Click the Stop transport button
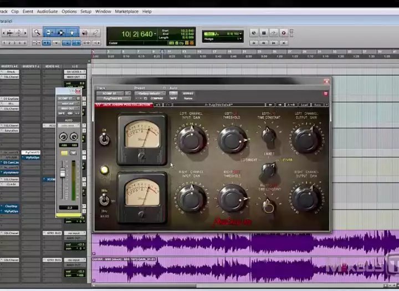This screenshot has width=399, height=291. (x=264, y=33)
